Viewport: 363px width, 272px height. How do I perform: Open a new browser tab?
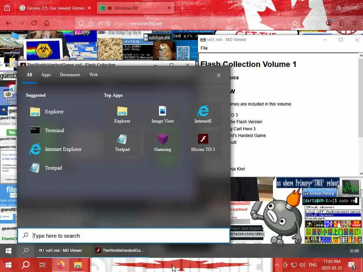coord(183,8)
